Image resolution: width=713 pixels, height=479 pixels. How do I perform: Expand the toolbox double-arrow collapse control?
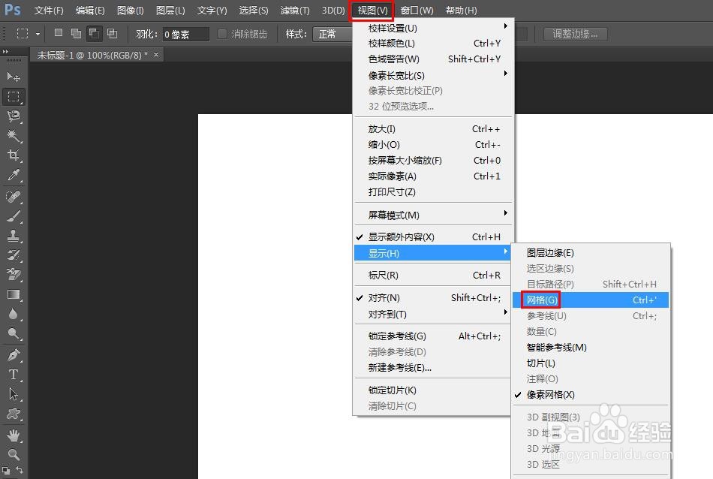[x=5, y=51]
